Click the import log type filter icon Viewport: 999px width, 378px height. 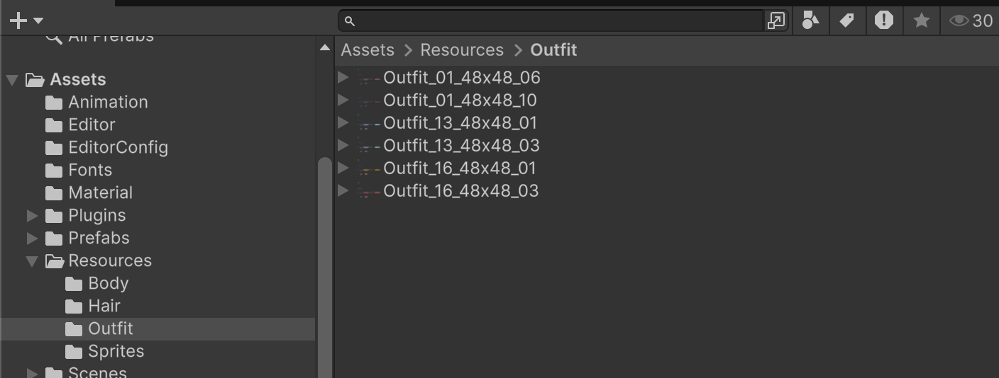pos(883,21)
